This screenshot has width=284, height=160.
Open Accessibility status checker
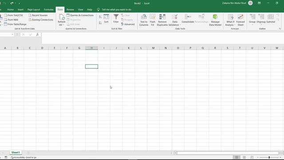pos(24,157)
